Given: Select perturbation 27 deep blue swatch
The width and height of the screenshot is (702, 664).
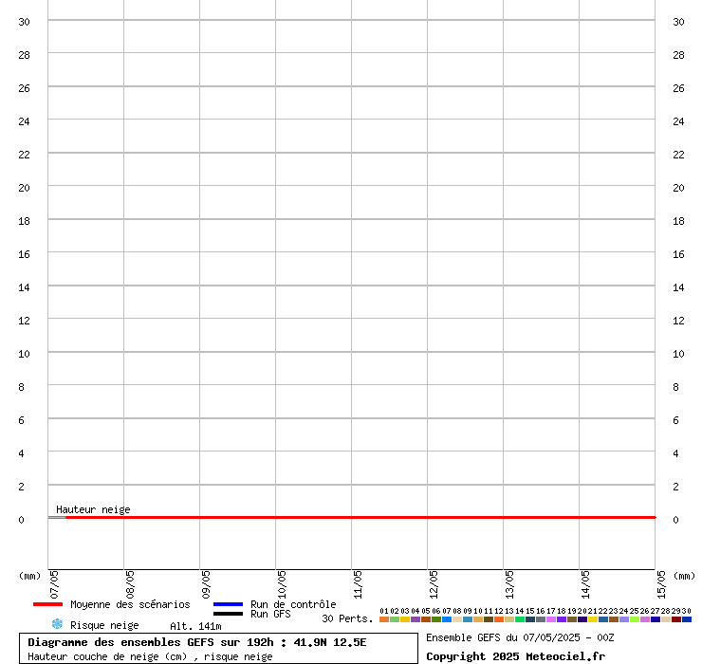Looking at the screenshot, I should pos(656,619).
